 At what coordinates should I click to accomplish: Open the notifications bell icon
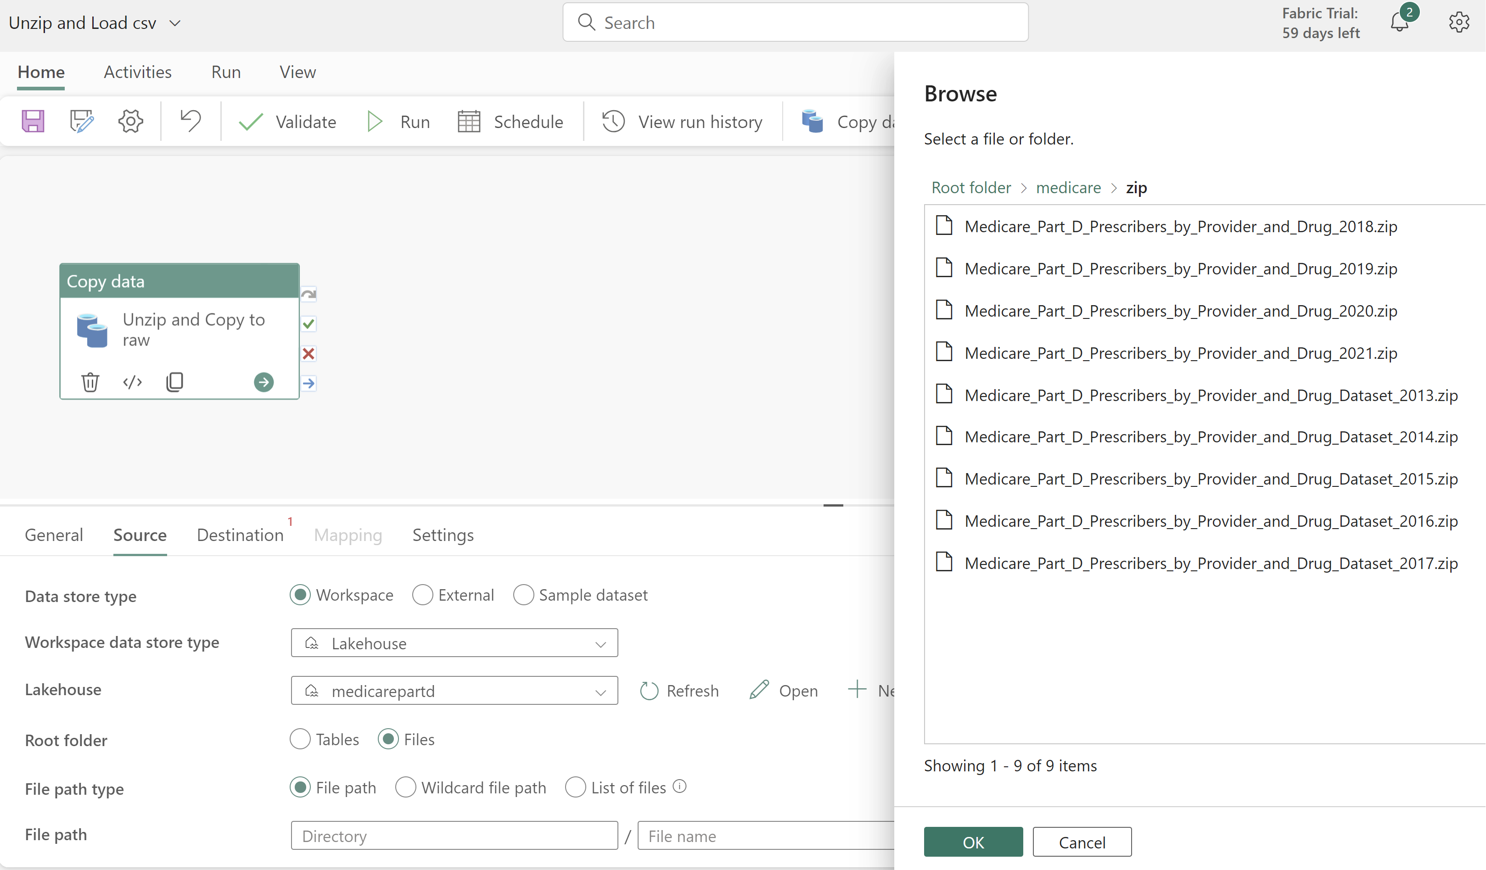1399,22
